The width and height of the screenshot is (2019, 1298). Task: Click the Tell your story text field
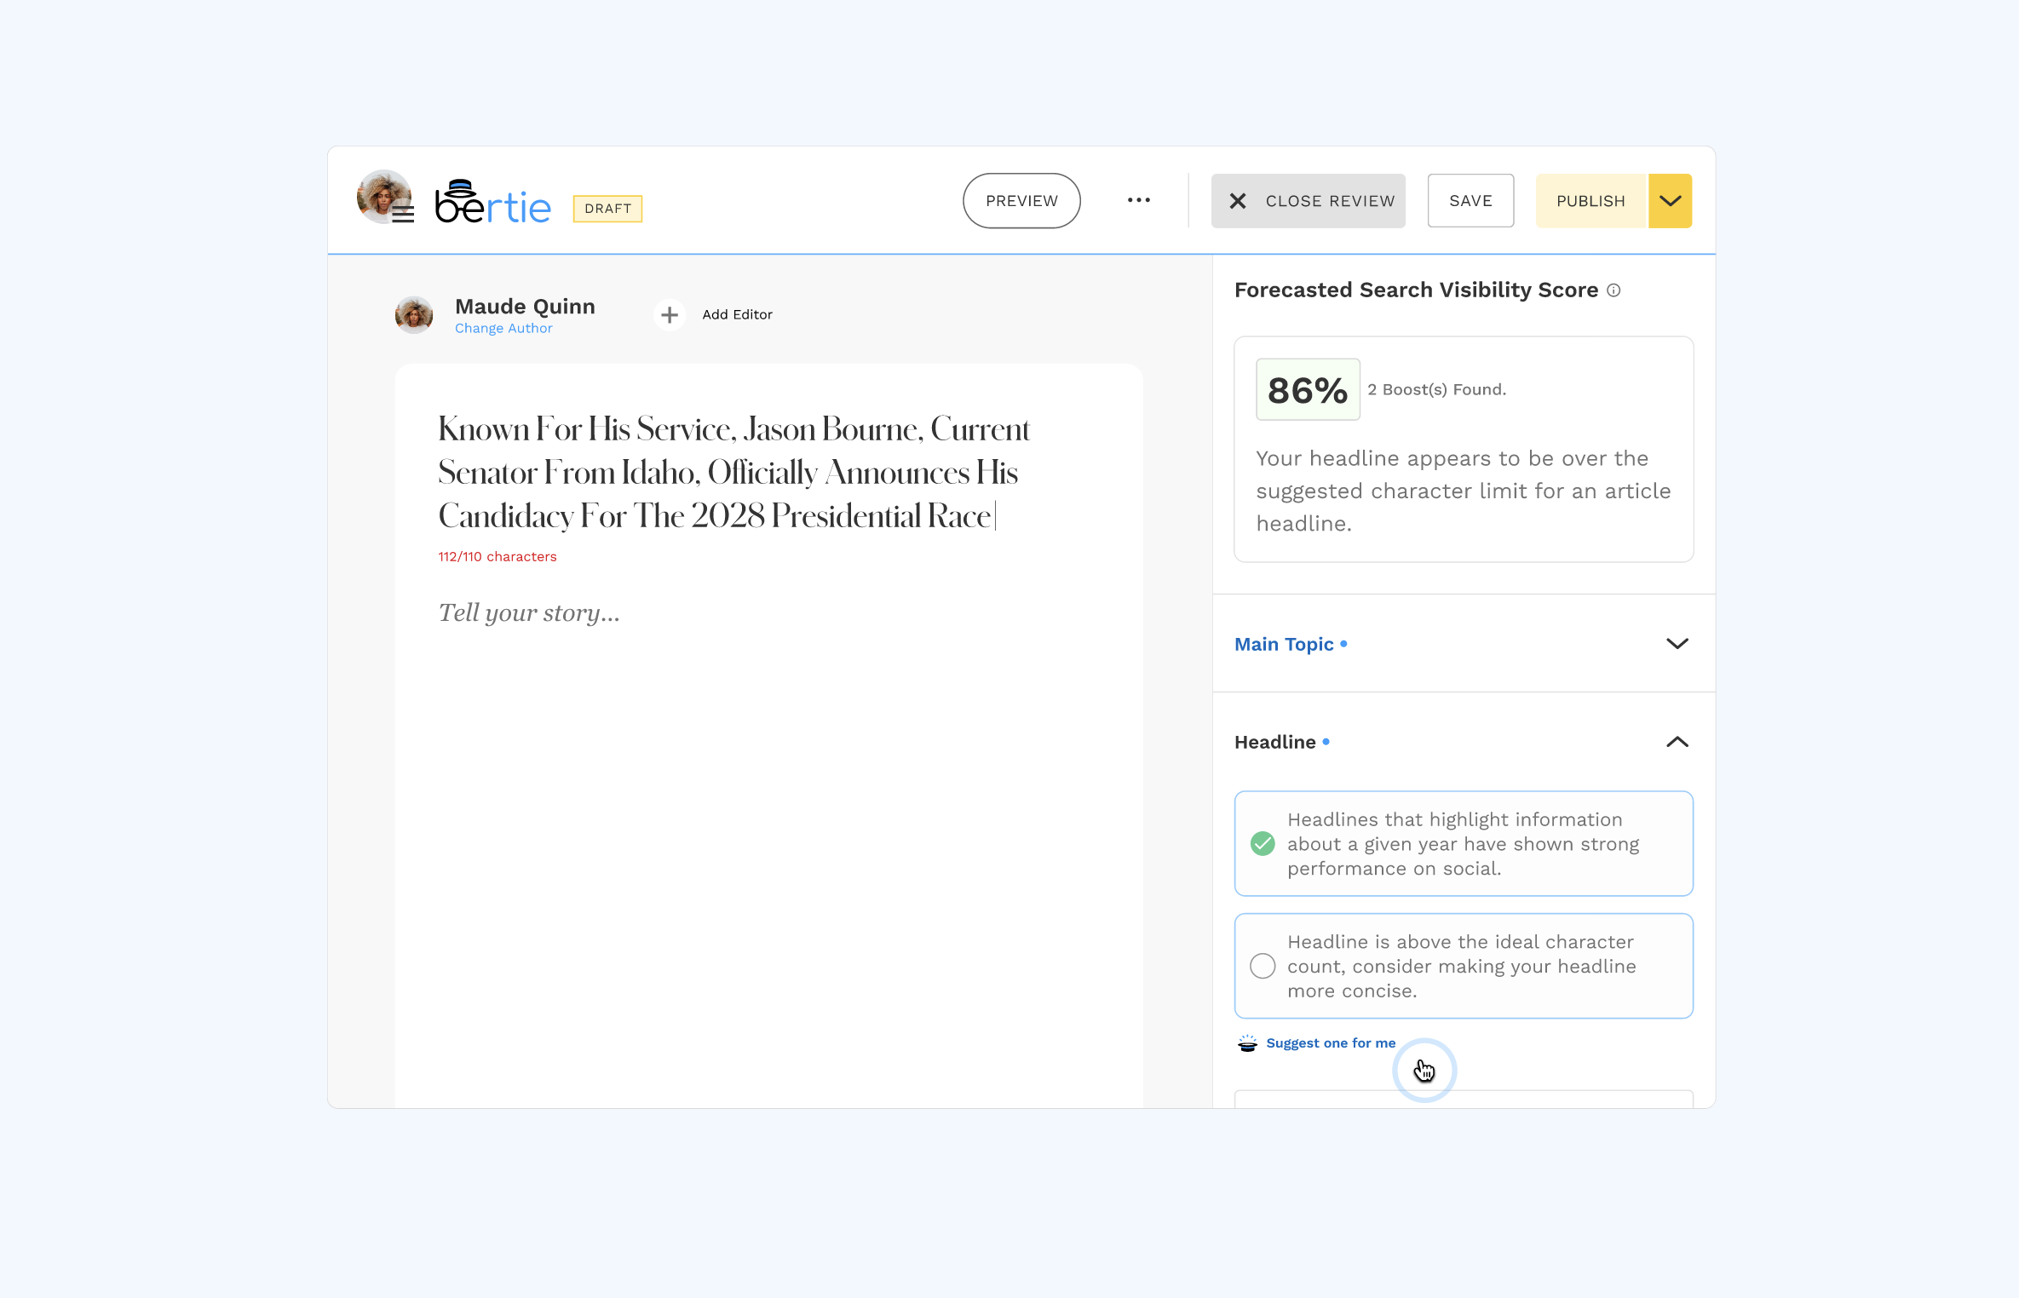click(529, 613)
